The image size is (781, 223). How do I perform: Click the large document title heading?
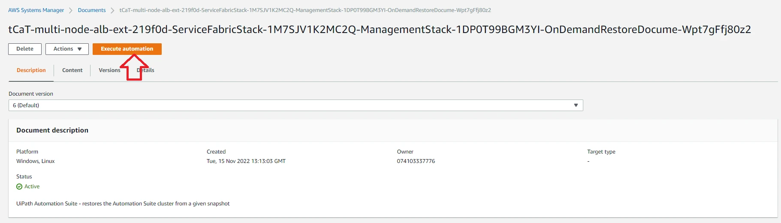pyautogui.click(x=380, y=29)
